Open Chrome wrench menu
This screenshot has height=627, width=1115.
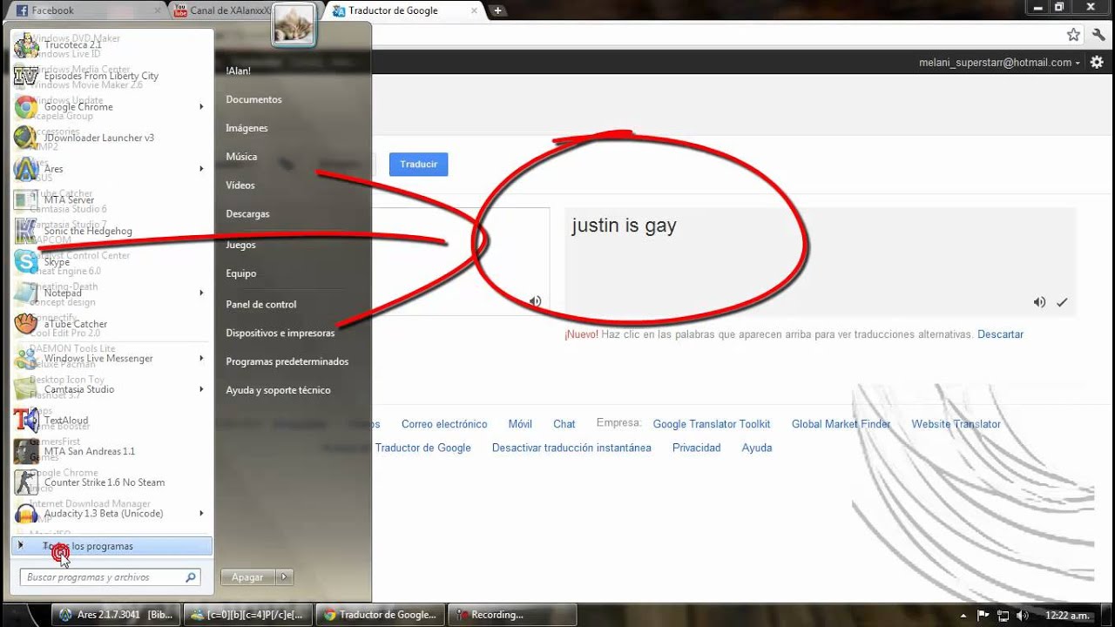click(x=1099, y=35)
